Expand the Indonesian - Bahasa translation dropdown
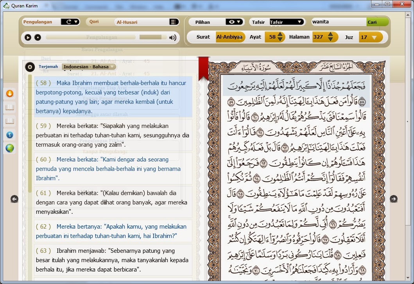Viewport: 414px width, 284px height. [89, 67]
